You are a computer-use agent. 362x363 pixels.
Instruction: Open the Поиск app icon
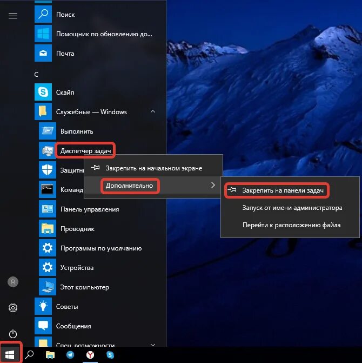click(43, 15)
